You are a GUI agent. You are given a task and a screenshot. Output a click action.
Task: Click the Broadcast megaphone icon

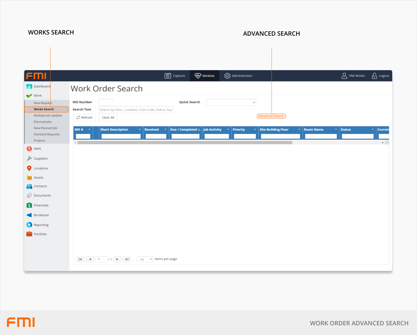click(x=29, y=215)
